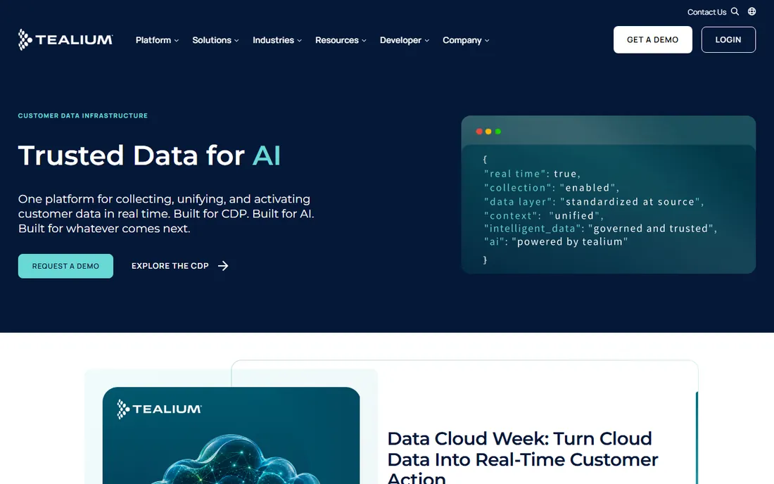Expand the Resources menu chevron
774x484 pixels.
point(364,41)
